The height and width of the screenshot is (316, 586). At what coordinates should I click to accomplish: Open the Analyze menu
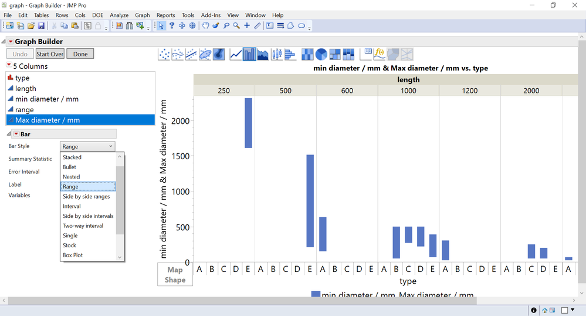point(119,15)
